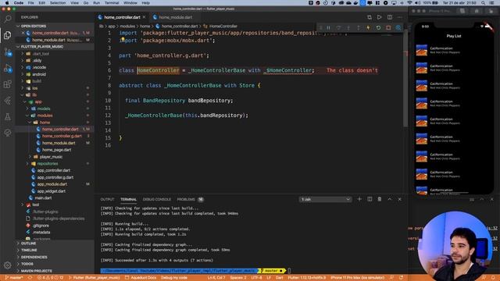The height and width of the screenshot is (281, 500).
Task: Close the bottom panel
Action: [399, 199]
